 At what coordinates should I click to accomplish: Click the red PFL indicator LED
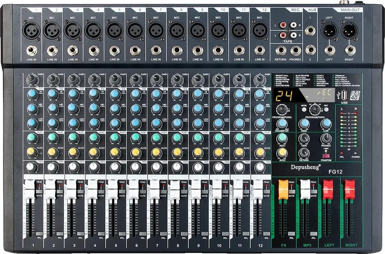pos(342,152)
